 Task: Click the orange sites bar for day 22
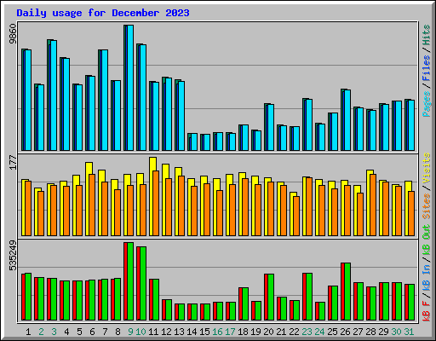pos(296,216)
